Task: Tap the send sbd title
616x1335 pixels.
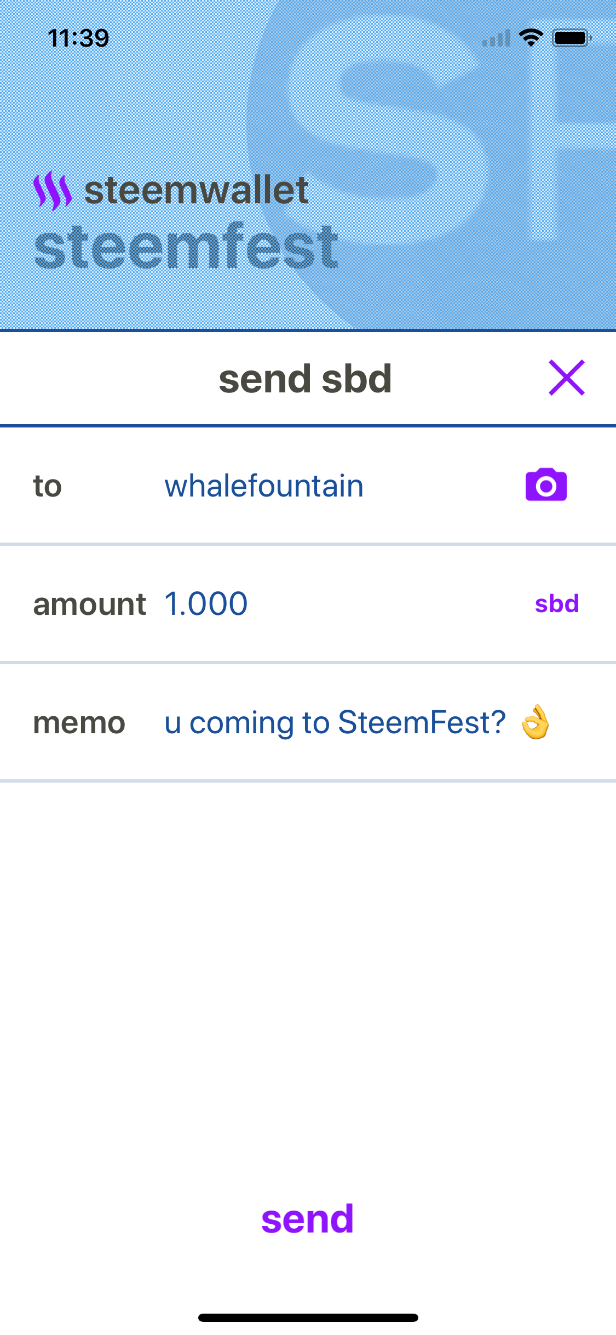Action: [305, 379]
